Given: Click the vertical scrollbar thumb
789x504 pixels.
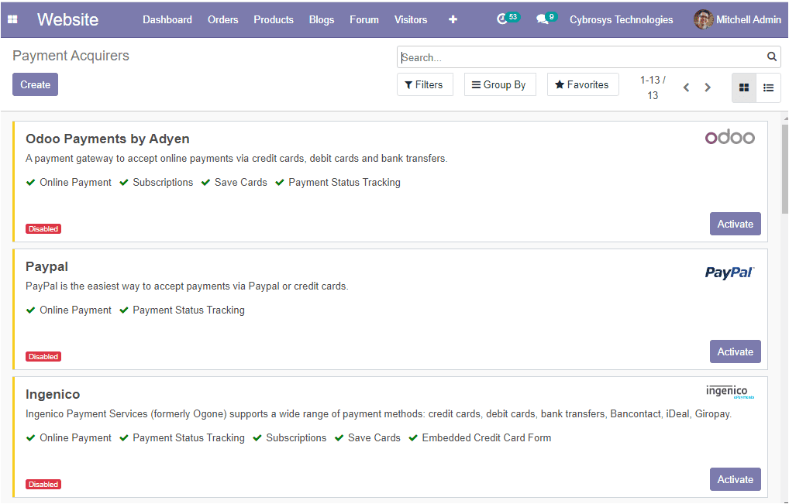Looking at the screenshot, I should click(785, 168).
